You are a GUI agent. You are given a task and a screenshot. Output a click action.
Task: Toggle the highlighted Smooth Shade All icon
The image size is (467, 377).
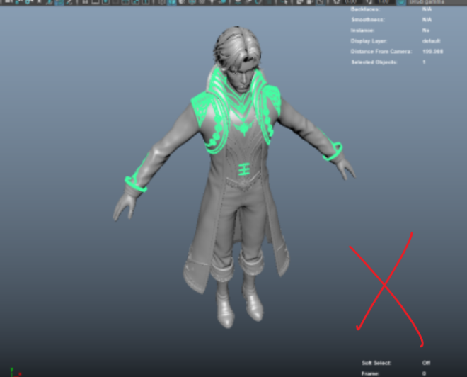click(x=170, y=3)
